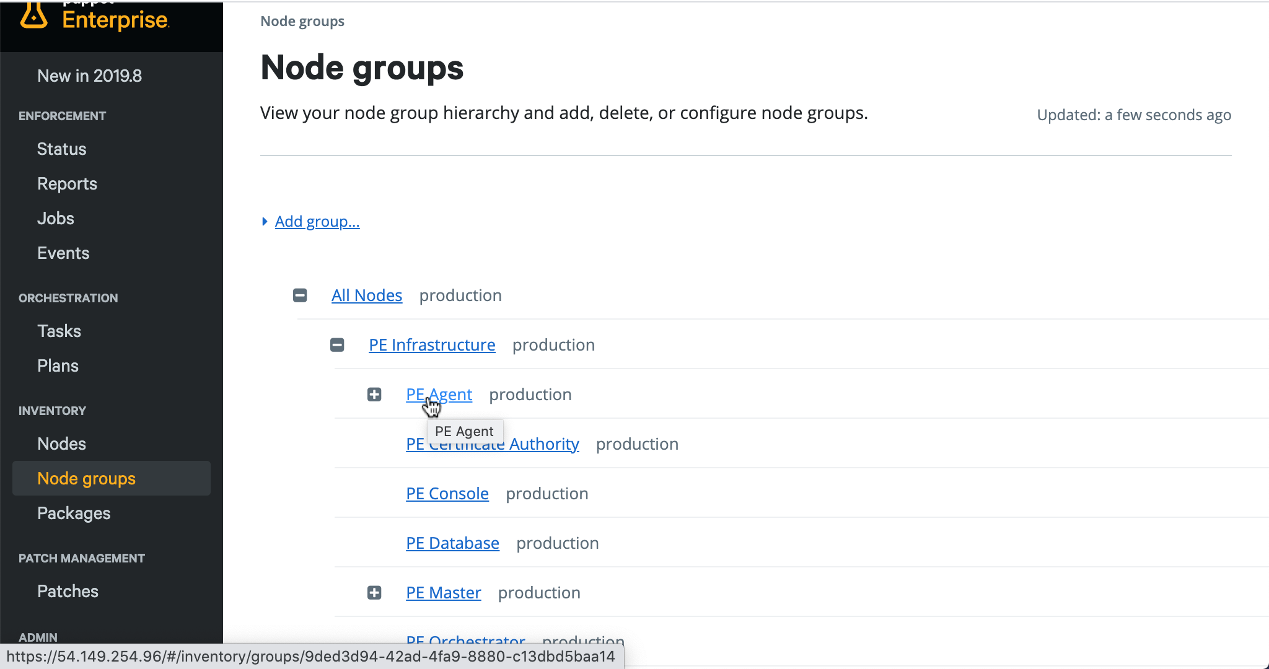Expand the PE Agent group
This screenshot has width=1269, height=669.
pyautogui.click(x=374, y=395)
